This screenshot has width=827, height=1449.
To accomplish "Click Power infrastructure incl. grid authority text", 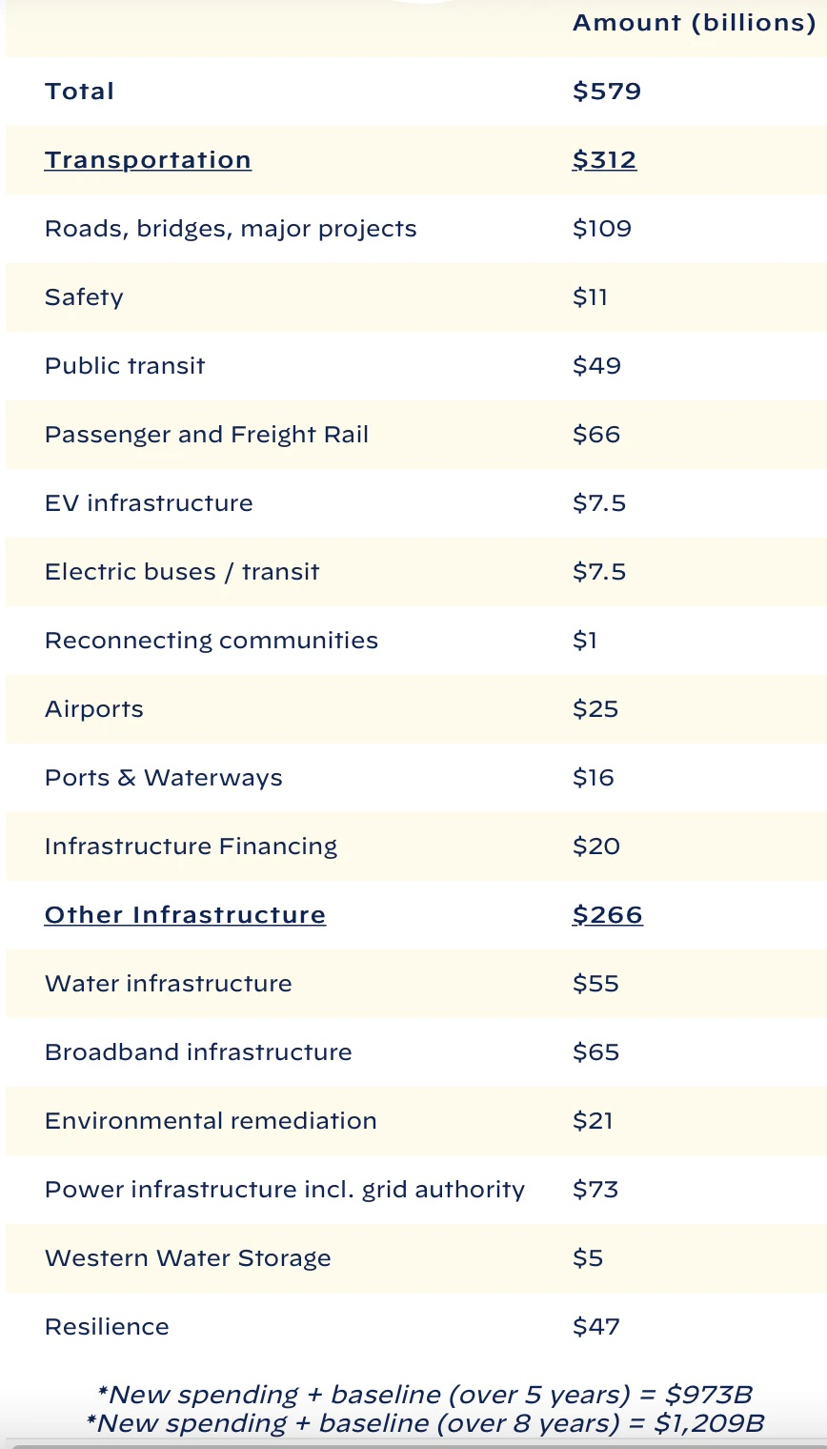I will point(284,1190).
